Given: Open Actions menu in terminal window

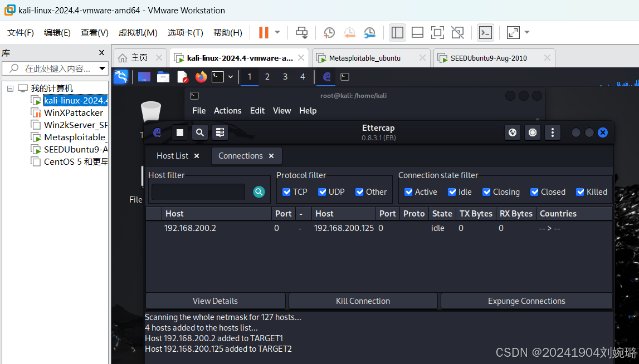Looking at the screenshot, I should tap(227, 111).
